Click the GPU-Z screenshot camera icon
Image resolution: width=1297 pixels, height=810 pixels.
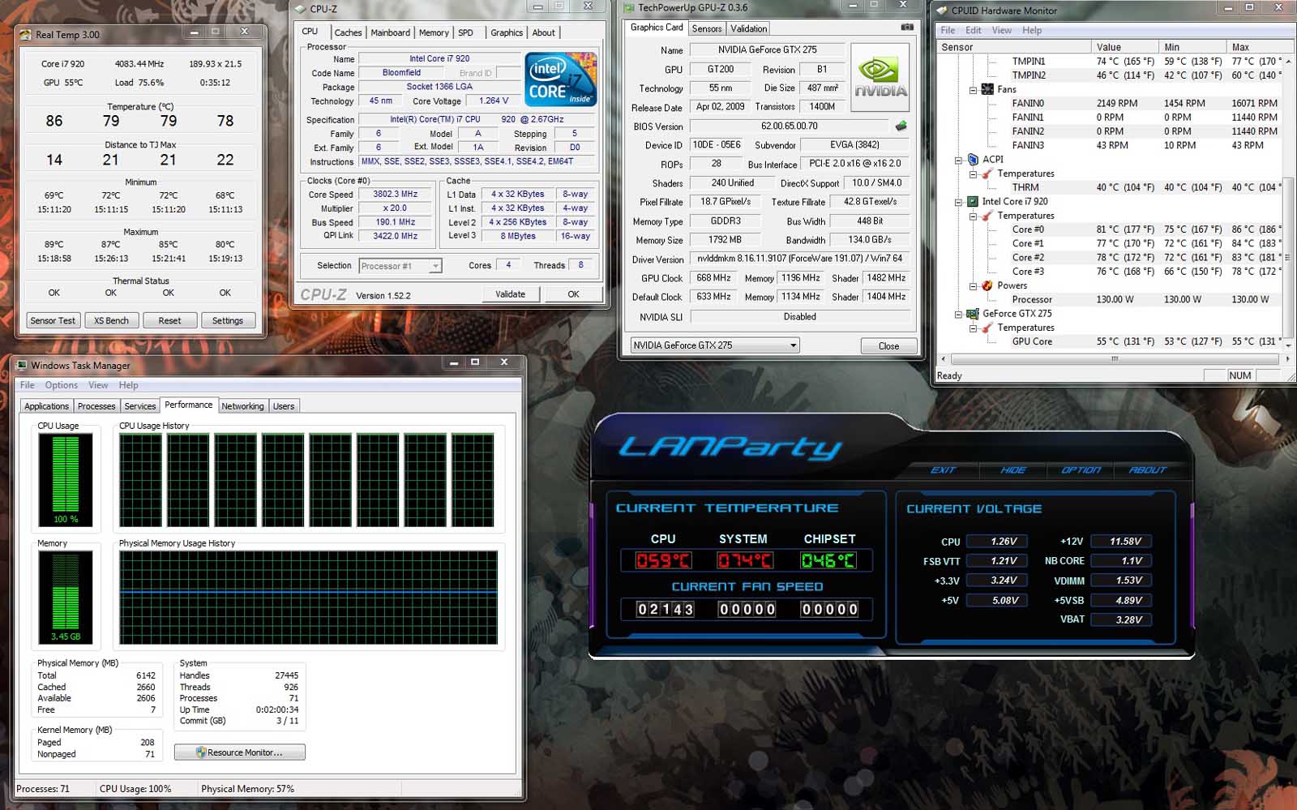click(907, 28)
